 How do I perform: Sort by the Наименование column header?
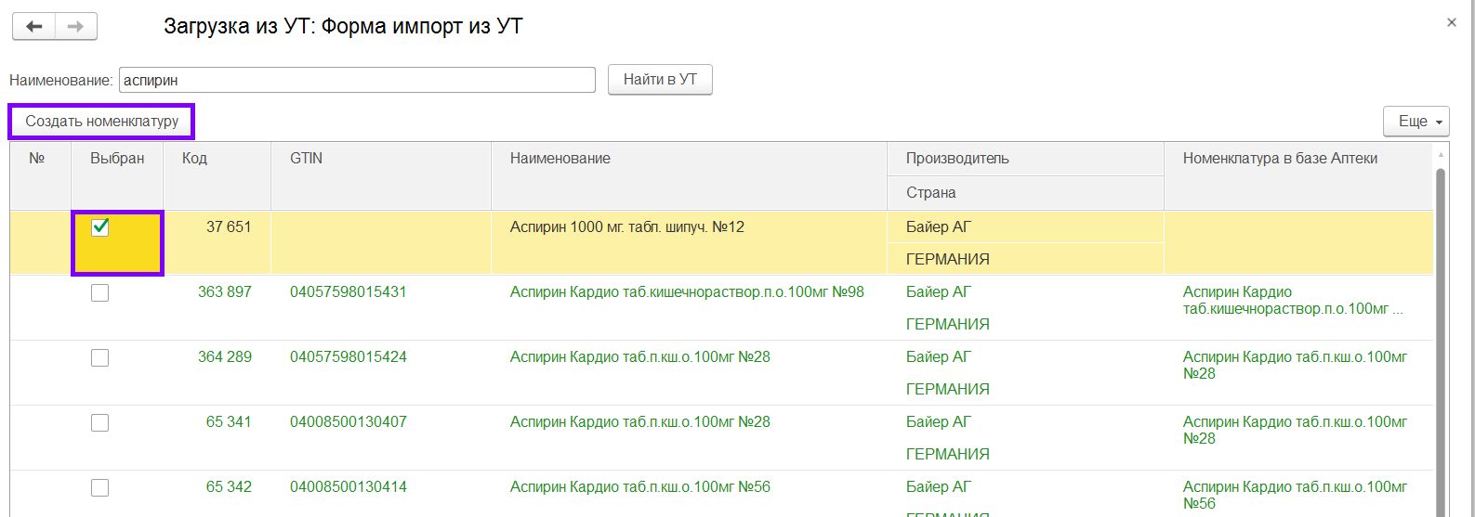click(560, 159)
